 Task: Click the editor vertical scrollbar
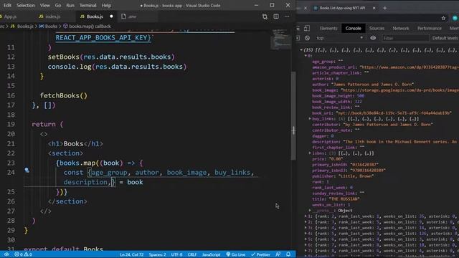tap(293, 115)
